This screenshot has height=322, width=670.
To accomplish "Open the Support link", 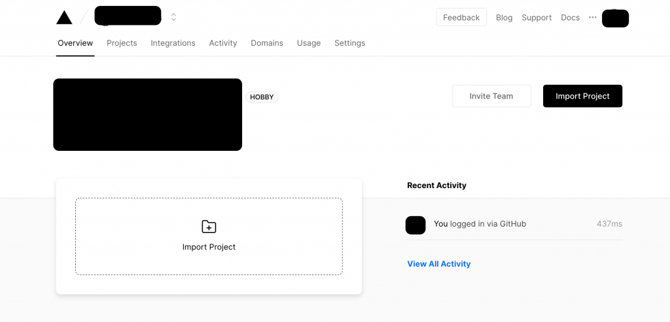I will coord(537,18).
